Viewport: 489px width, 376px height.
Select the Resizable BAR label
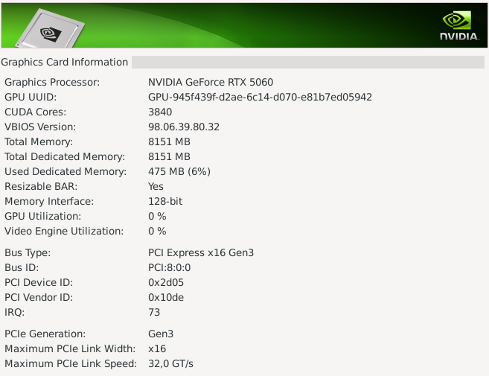click(41, 187)
